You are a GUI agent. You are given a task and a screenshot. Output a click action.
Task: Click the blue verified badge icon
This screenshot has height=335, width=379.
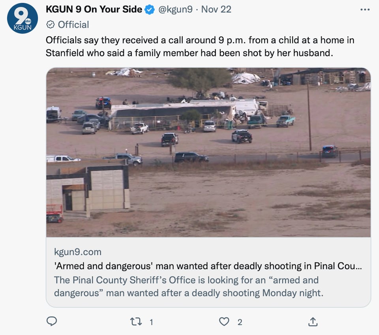[150, 9]
